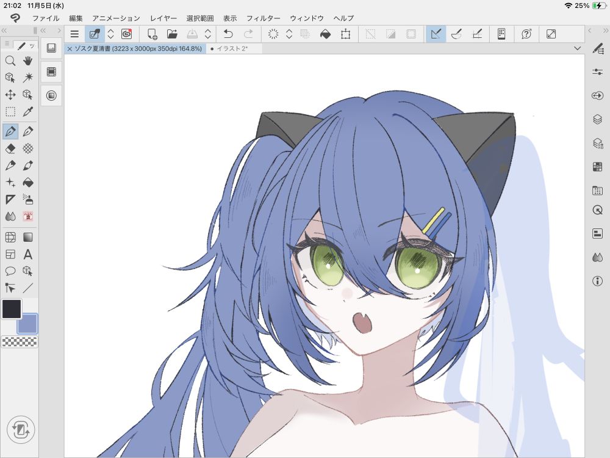The width and height of the screenshot is (610, 458).
Task: Select the Frame border tool
Action: point(10,254)
